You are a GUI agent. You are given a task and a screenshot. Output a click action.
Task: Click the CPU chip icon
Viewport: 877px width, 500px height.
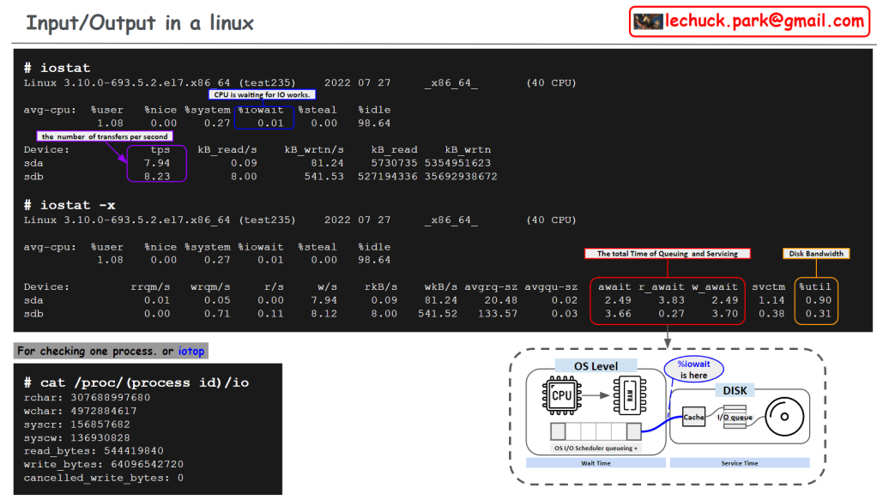[x=561, y=396]
